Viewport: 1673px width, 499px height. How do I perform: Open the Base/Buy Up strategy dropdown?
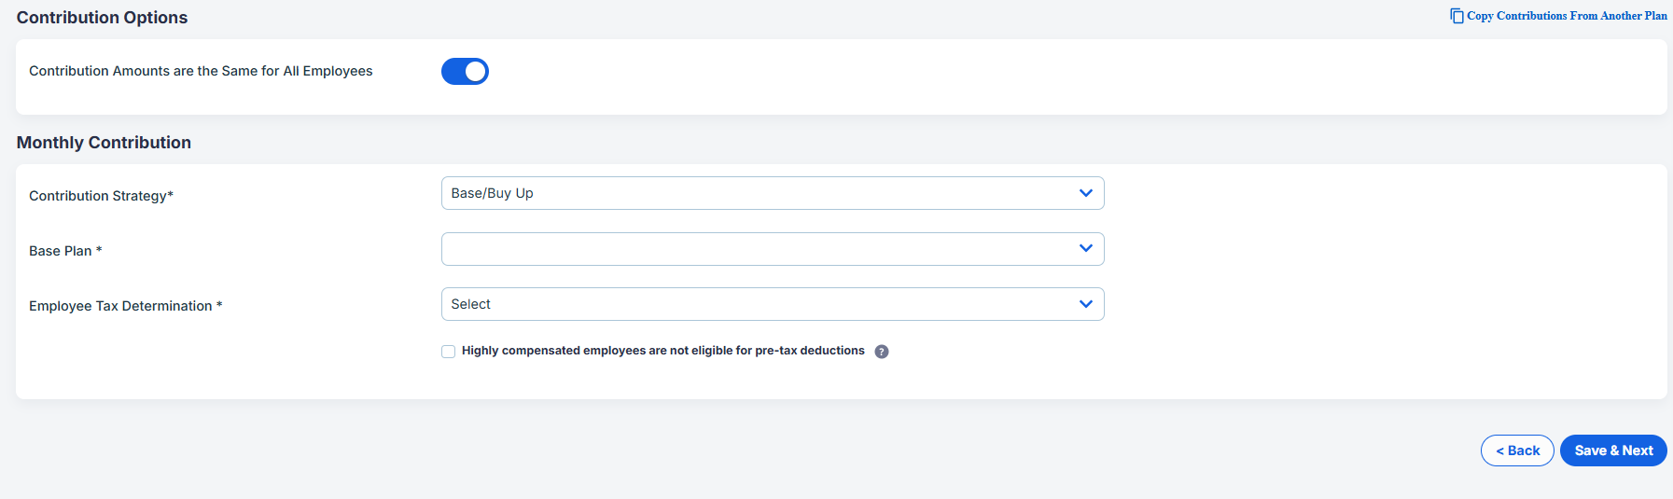point(773,193)
